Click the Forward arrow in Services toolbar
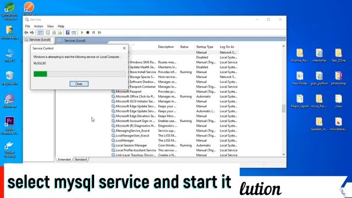The image size is (352, 198). [32, 32]
